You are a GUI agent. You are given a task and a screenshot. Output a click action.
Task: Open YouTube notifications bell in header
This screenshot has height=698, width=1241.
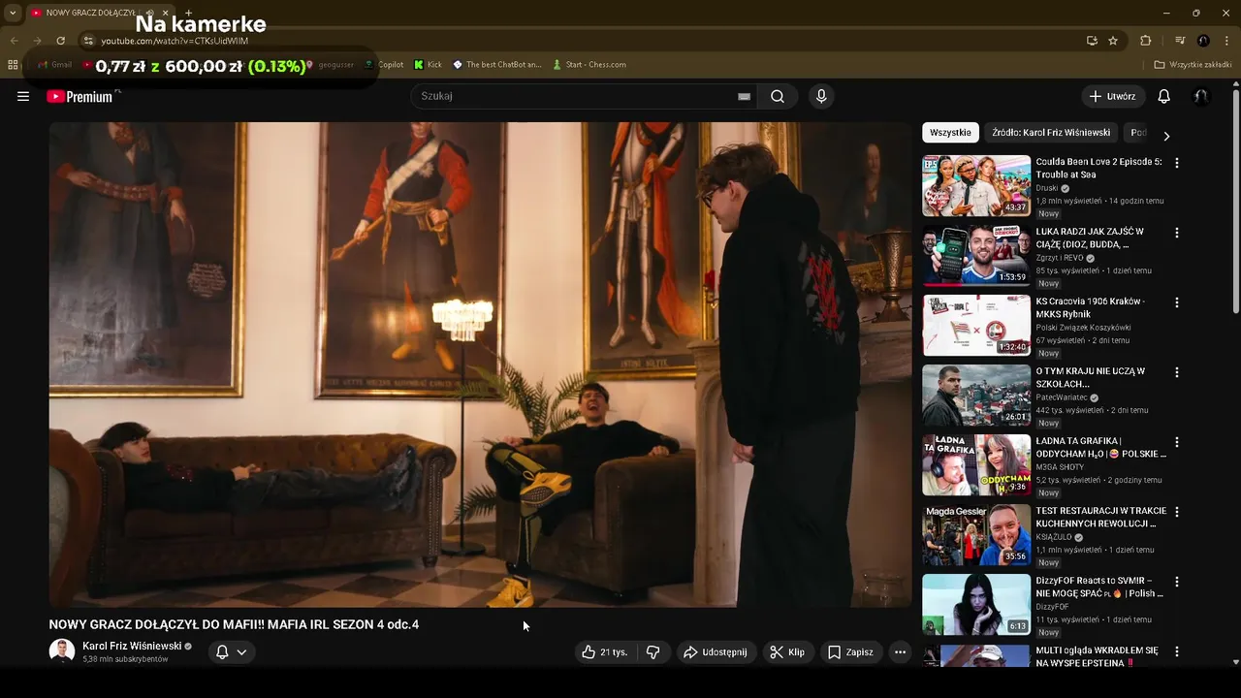pyautogui.click(x=1164, y=96)
